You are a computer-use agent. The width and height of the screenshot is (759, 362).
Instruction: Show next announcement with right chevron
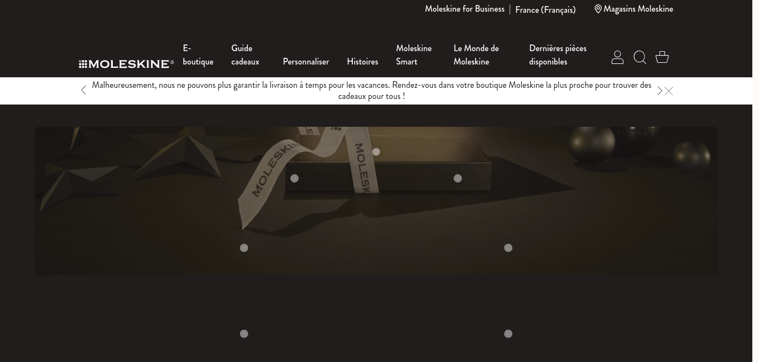[x=660, y=91]
